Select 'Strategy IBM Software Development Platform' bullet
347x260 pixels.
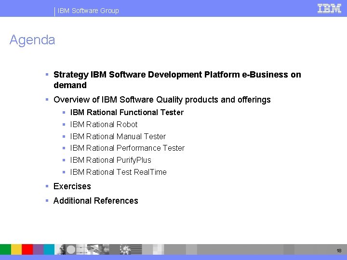click(x=177, y=79)
